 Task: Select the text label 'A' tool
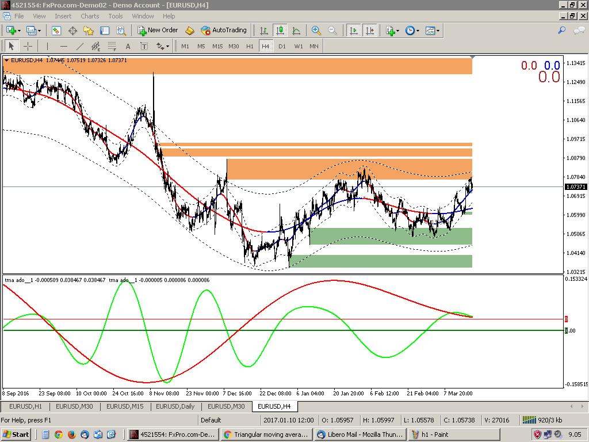point(128,46)
